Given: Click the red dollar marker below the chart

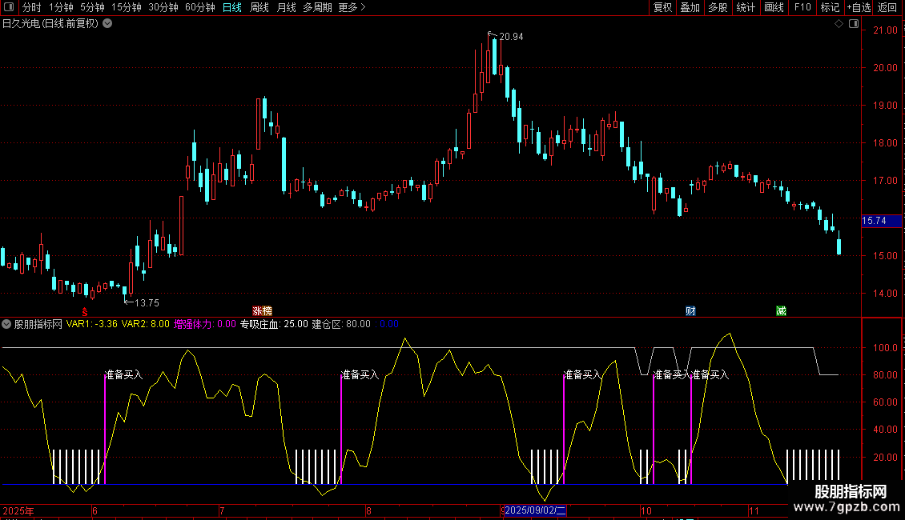Looking at the screenshot, I should [x=84, y=311].
